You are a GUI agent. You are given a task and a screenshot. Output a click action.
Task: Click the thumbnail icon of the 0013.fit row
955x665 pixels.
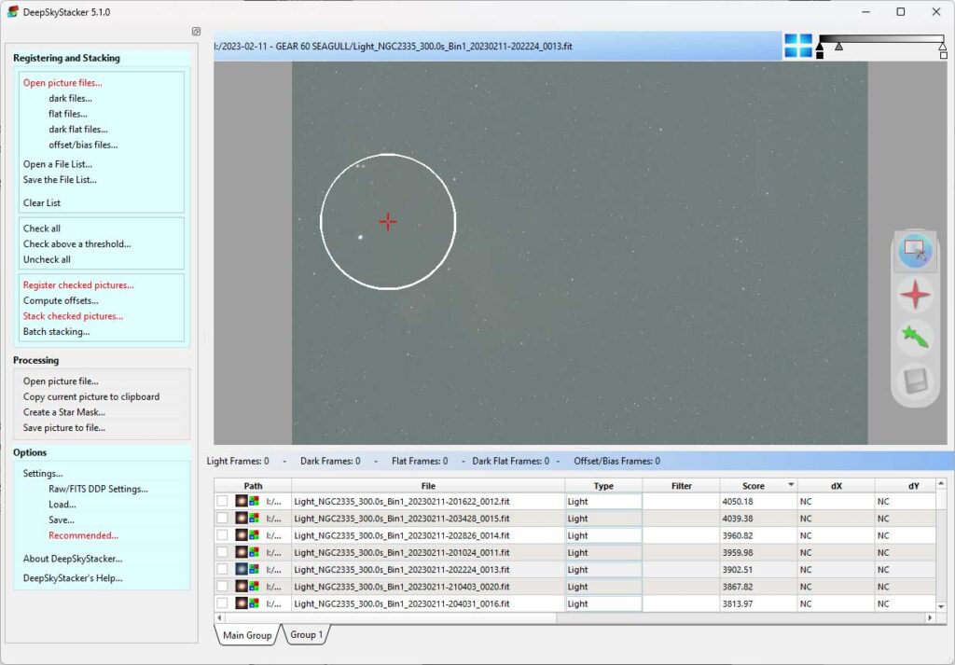[x=242, y=570]
